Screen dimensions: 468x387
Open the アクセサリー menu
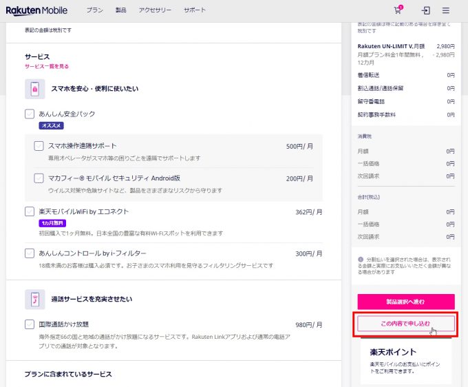[155, 10]
